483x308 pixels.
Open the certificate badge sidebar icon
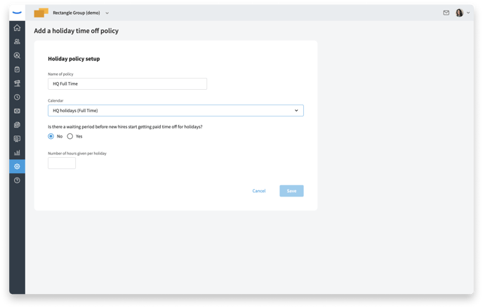pos(17,139)
